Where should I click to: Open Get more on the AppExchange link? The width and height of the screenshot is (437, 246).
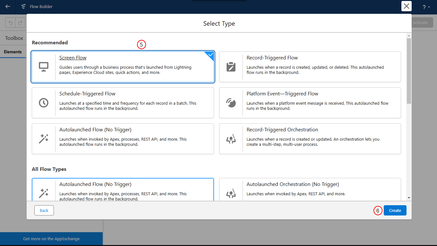click(51, 239)
